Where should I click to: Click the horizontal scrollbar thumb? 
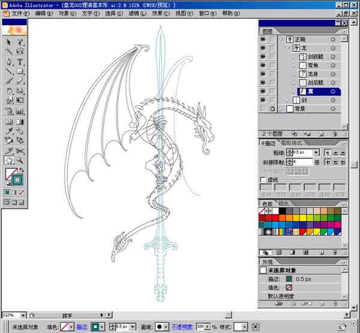(229, 314)
